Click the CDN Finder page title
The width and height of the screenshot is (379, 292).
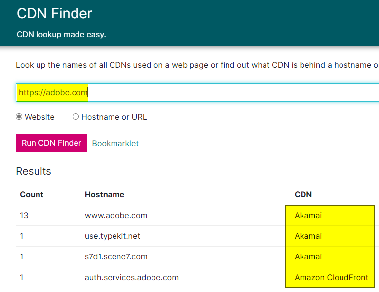[x=54, y=13]
